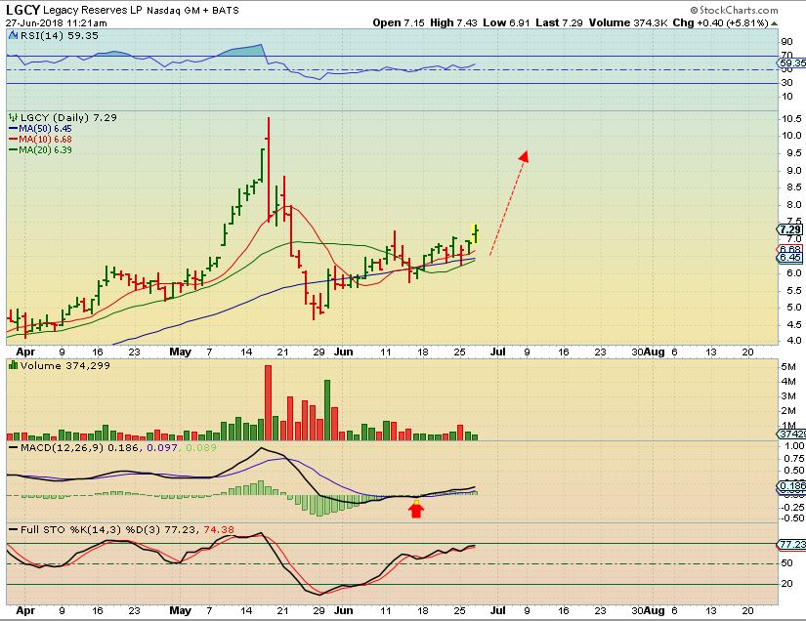Viewport: 806px width, 621px height.
Task: Click the High 7.43 value in the header
Action: click(453, 23)
